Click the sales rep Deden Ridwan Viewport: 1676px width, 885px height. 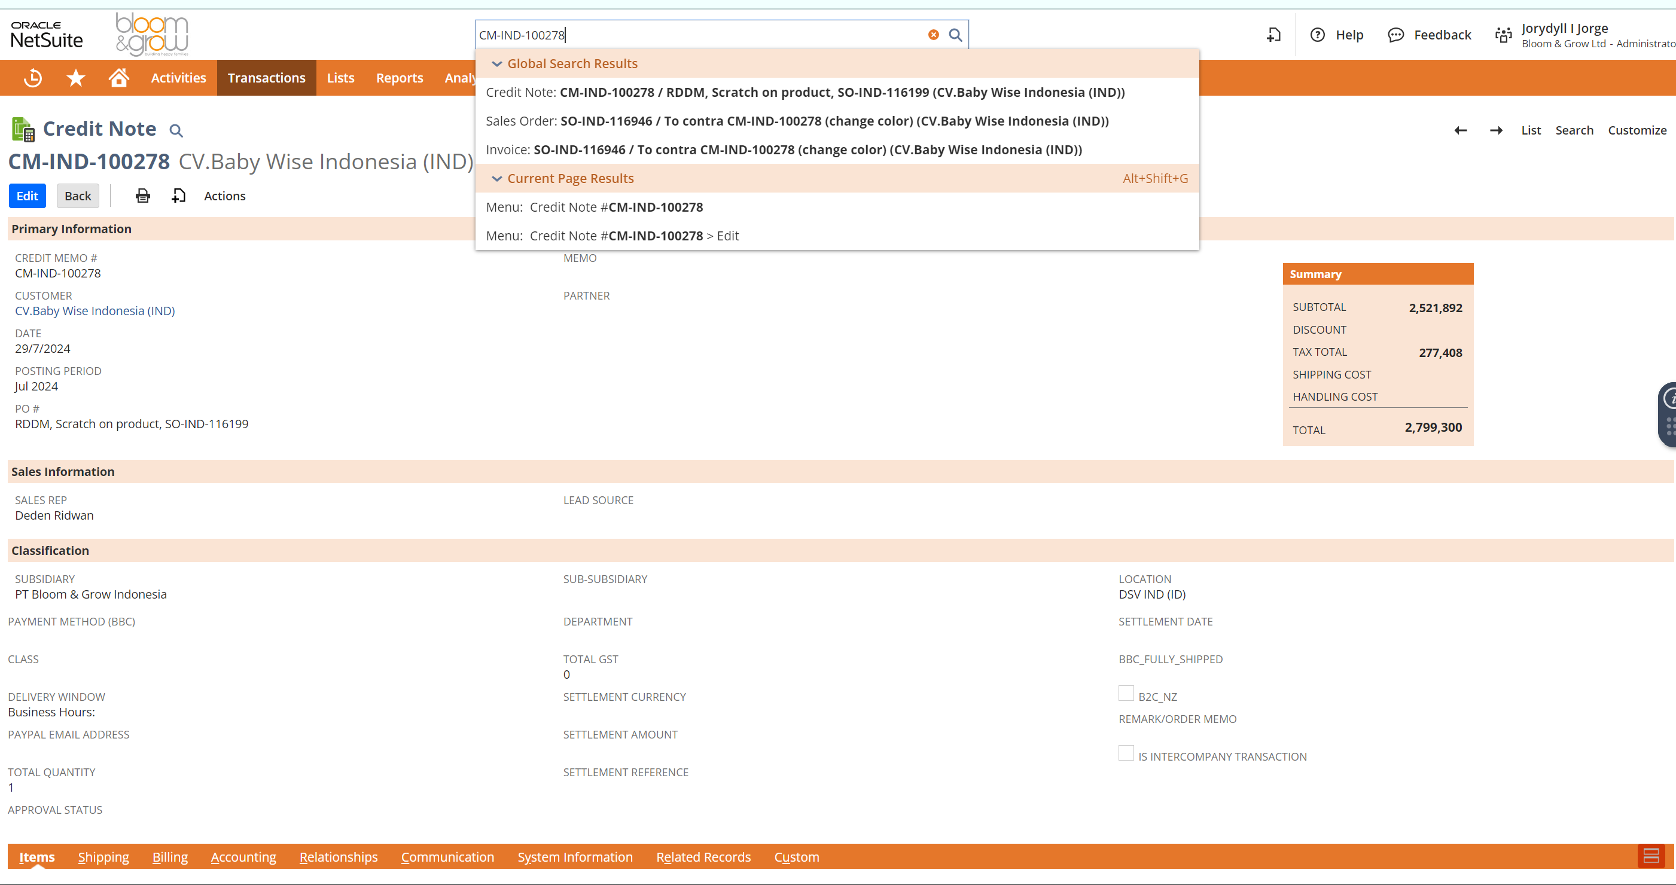[54, 515]
